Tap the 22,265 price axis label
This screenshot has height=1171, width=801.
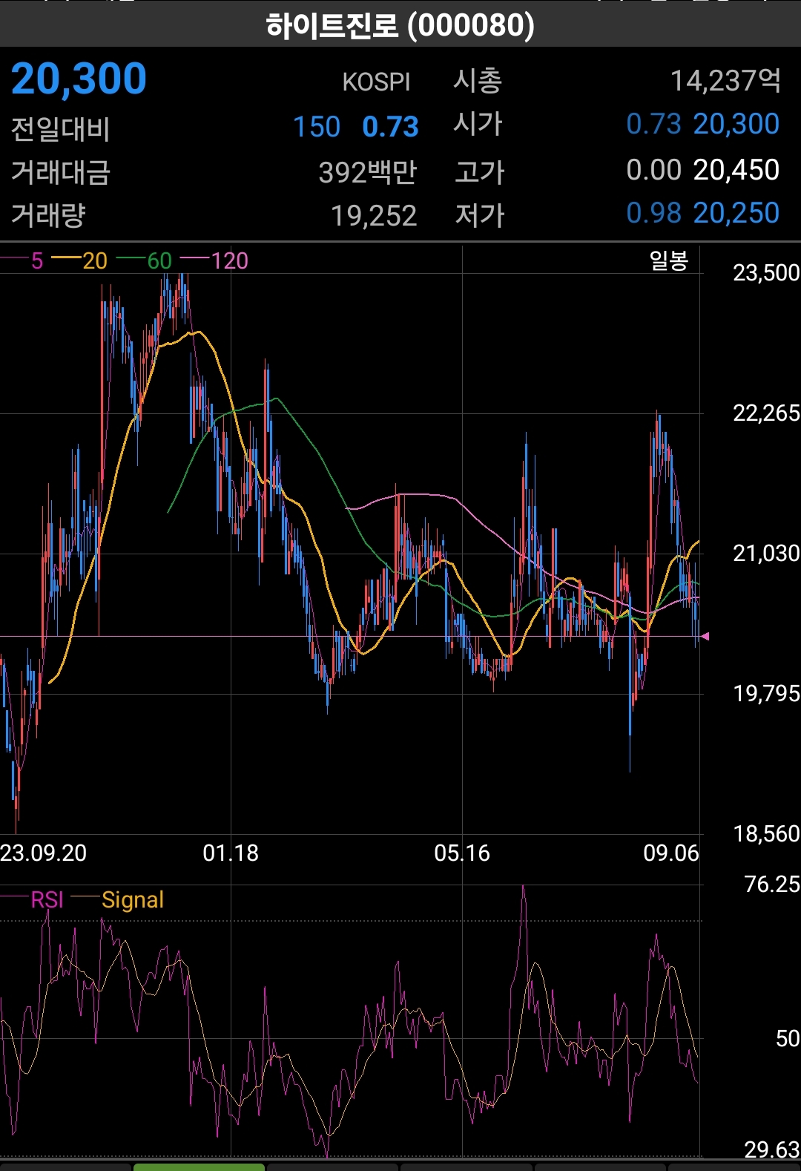[766, 413]
